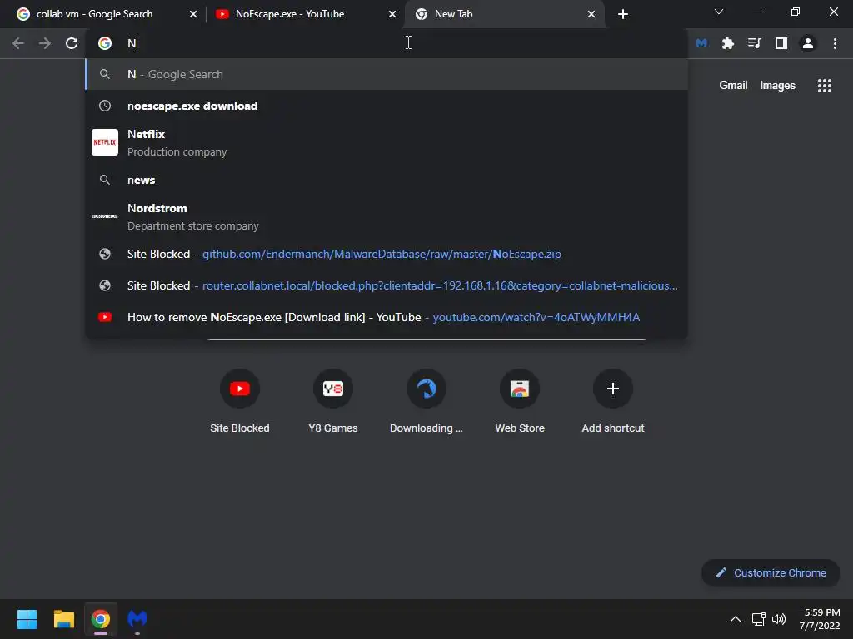Viewport: 853px width, 639px height.
Task: Pick the news search suggestion
Action: tap(387, 180)
